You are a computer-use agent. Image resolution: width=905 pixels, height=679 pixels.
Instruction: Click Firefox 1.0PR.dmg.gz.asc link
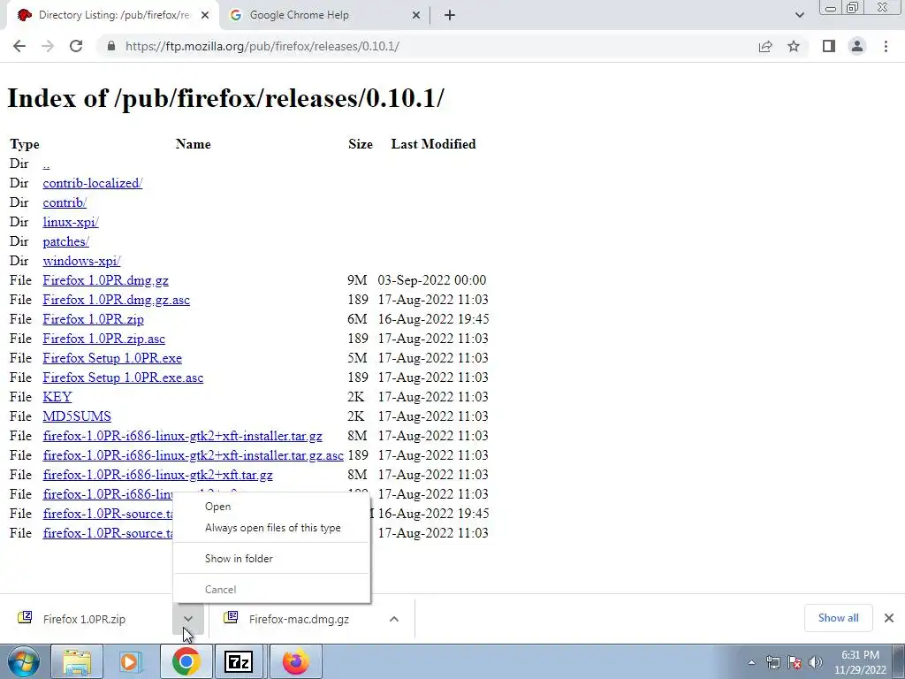click(x=116, y=300)
